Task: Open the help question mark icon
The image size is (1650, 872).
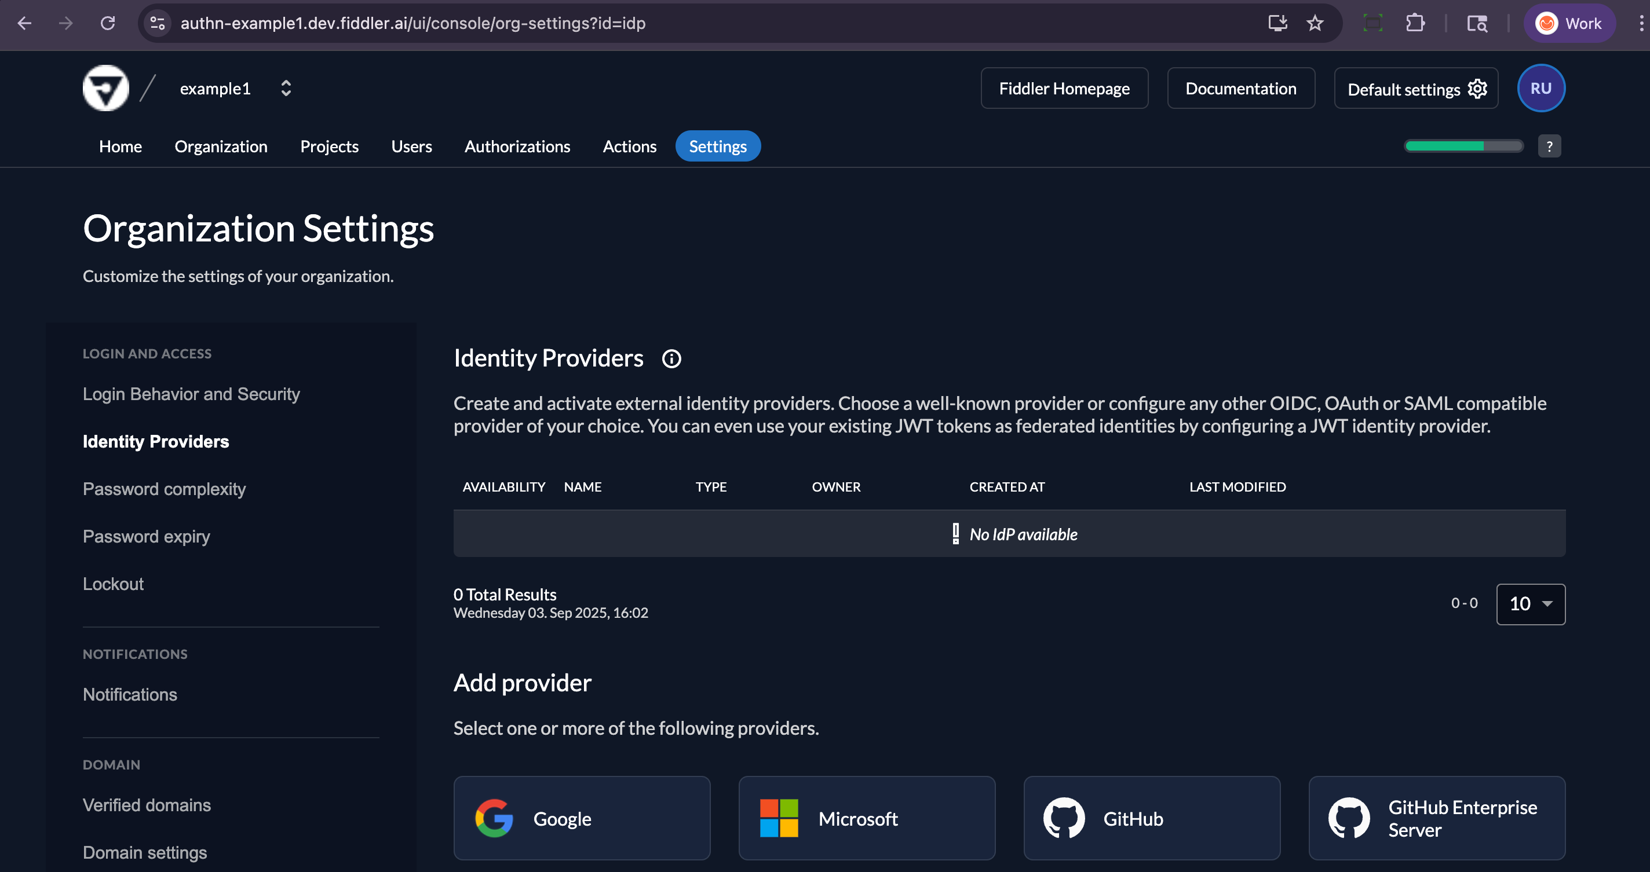Action: (x=1549, y=146)
